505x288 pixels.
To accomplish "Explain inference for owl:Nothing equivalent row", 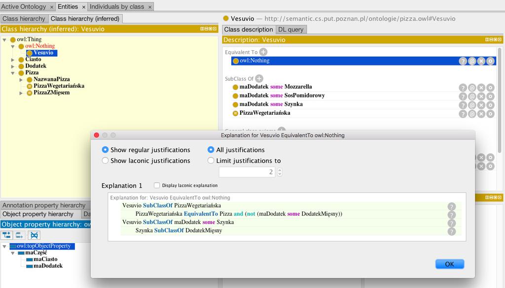I will [463, 61].
